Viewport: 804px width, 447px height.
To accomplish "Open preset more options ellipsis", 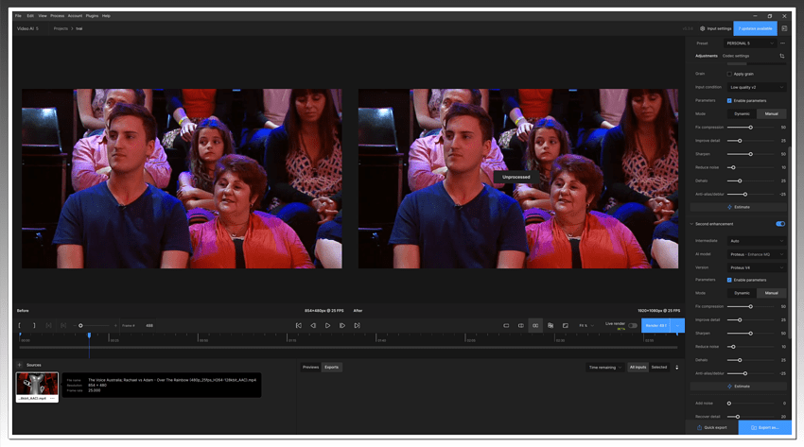I will point(782,43).
